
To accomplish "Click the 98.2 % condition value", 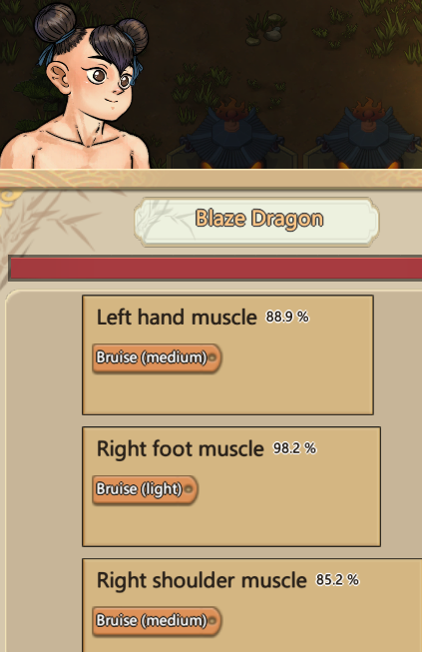I will pyautogui.click(x=294, y=448).
